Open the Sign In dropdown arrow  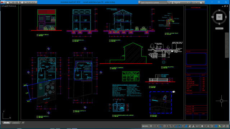click(x=188, y=3)
